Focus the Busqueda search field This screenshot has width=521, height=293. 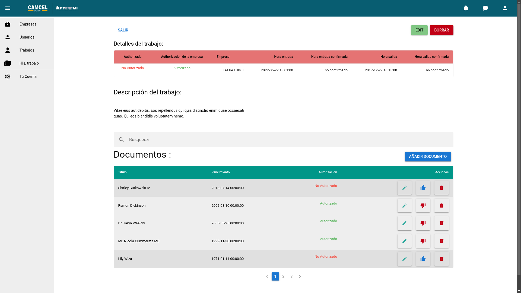283,140
